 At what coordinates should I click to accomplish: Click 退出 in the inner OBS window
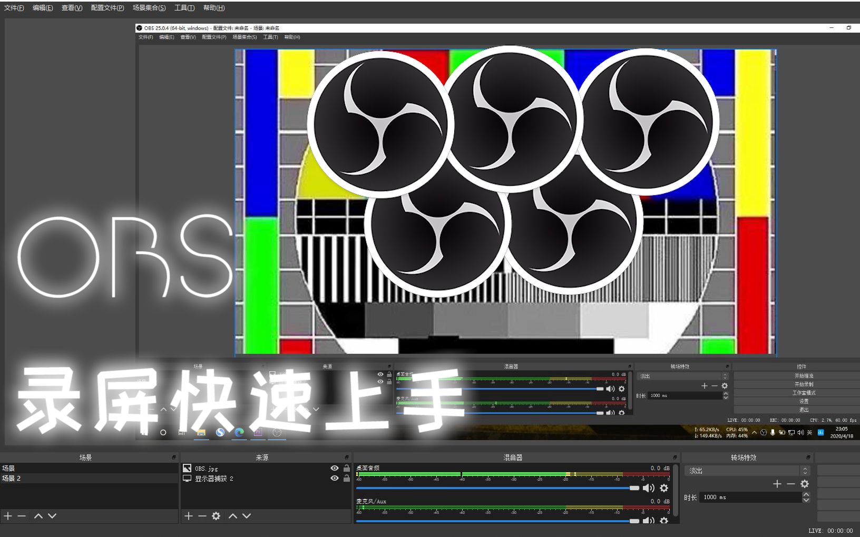tap(804, 410)
